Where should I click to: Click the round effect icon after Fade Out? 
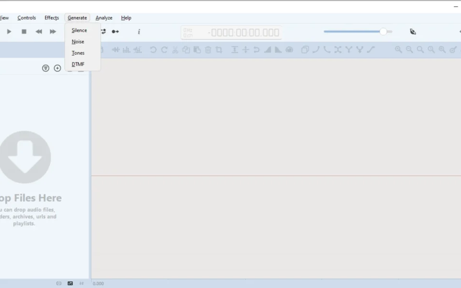click(x=289, y=49)
